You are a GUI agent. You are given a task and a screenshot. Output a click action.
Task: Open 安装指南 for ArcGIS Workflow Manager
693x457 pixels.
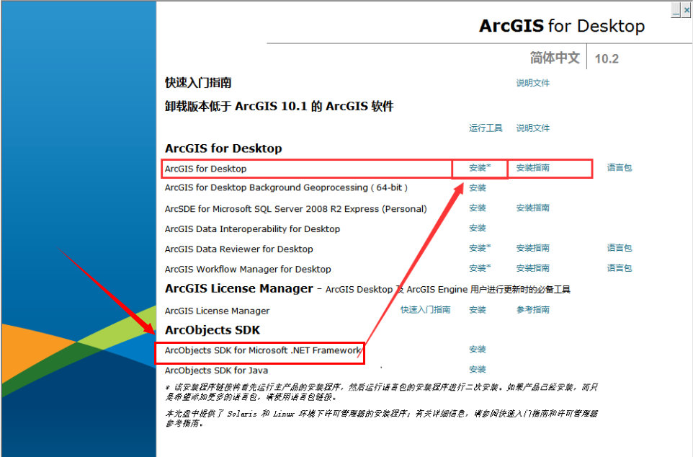[x=532, y=268]
